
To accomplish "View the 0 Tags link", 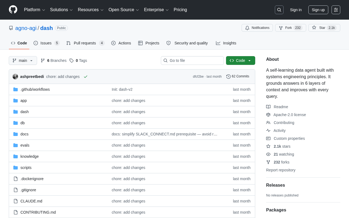I will click(x=78, y=60).
